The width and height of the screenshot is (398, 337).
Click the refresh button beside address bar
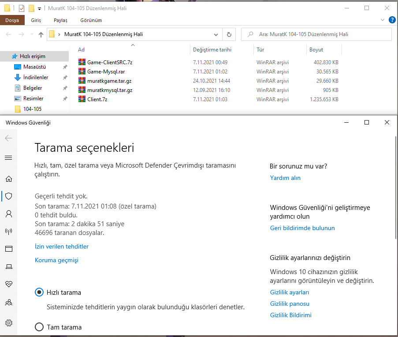point(229,34)
